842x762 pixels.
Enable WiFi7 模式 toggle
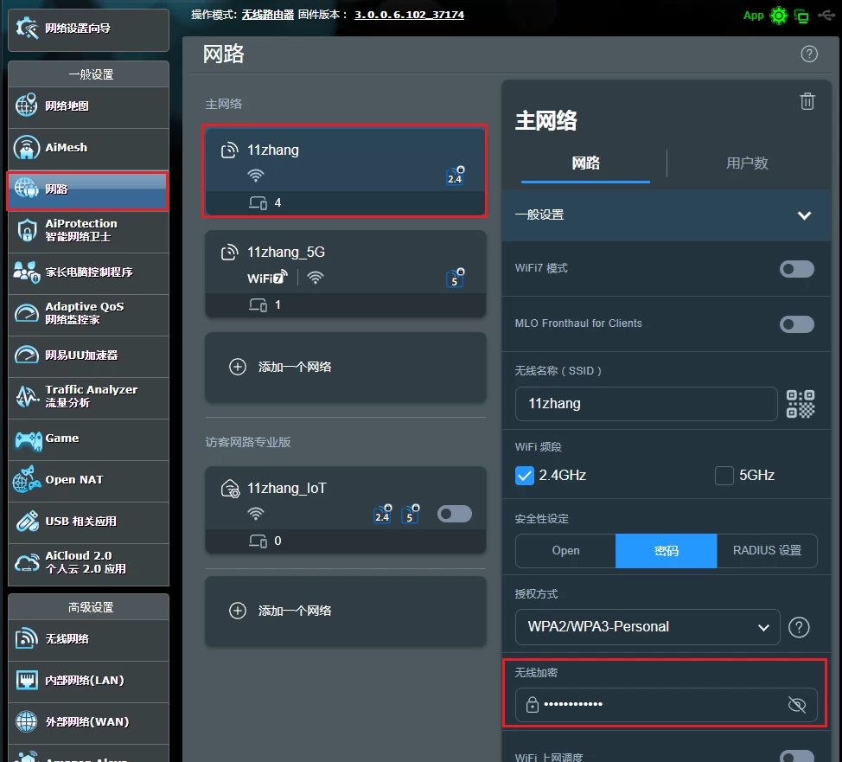[x=795, y=269]
